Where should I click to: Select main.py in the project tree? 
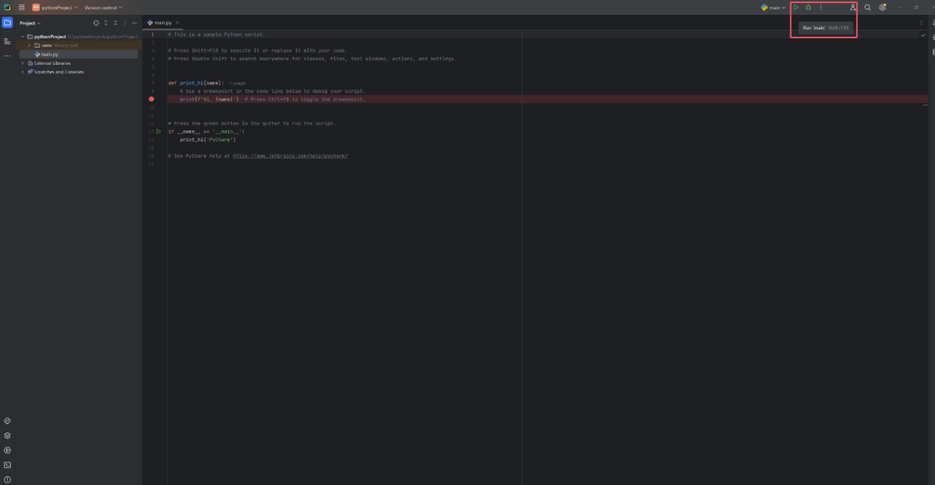click(x=49, y=55)
